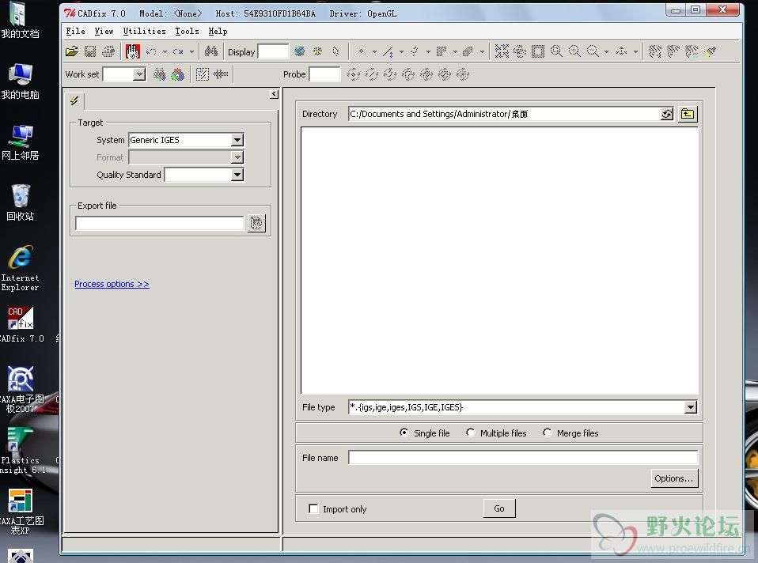
Task: Click the colored circles work set icon
Action: (178, 74)
